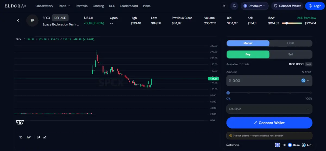This screenshot has height=151, width=326.
Task: Open the Lending section
Action: click(x=98, y=6)
